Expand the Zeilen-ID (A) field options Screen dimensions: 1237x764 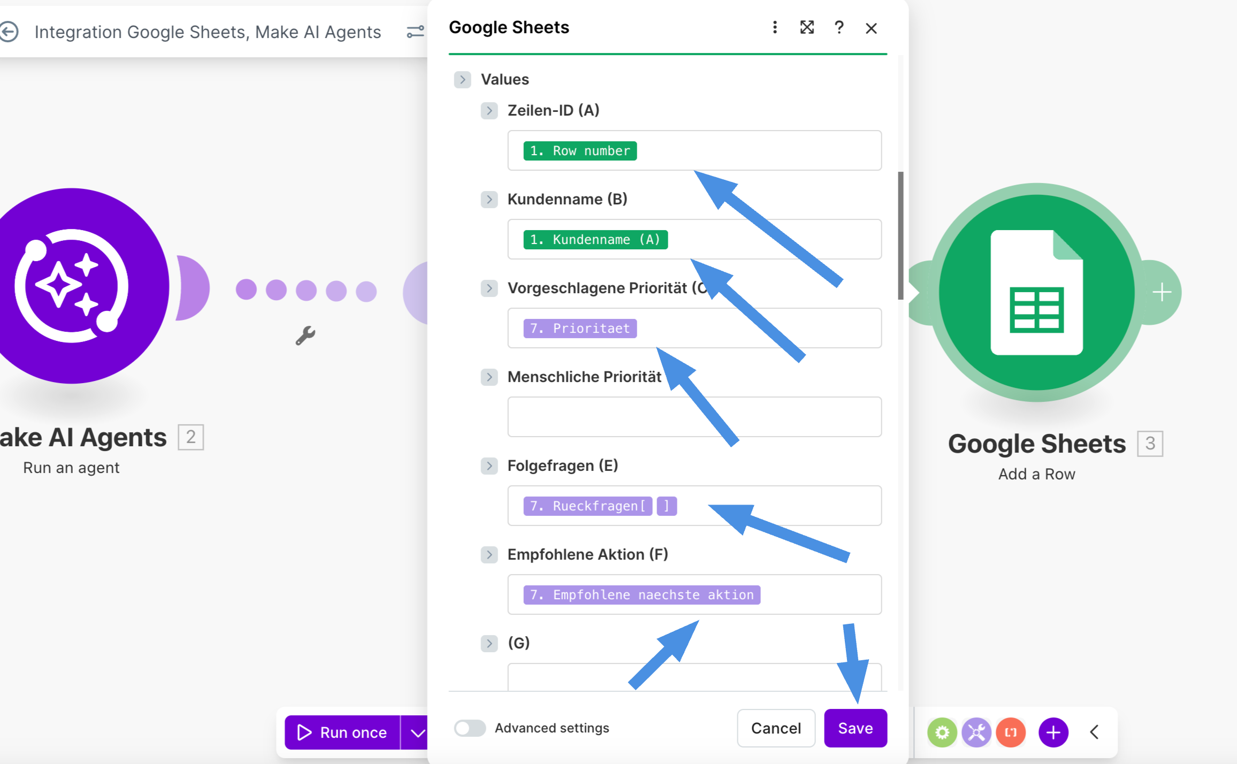tap(489, 111)
